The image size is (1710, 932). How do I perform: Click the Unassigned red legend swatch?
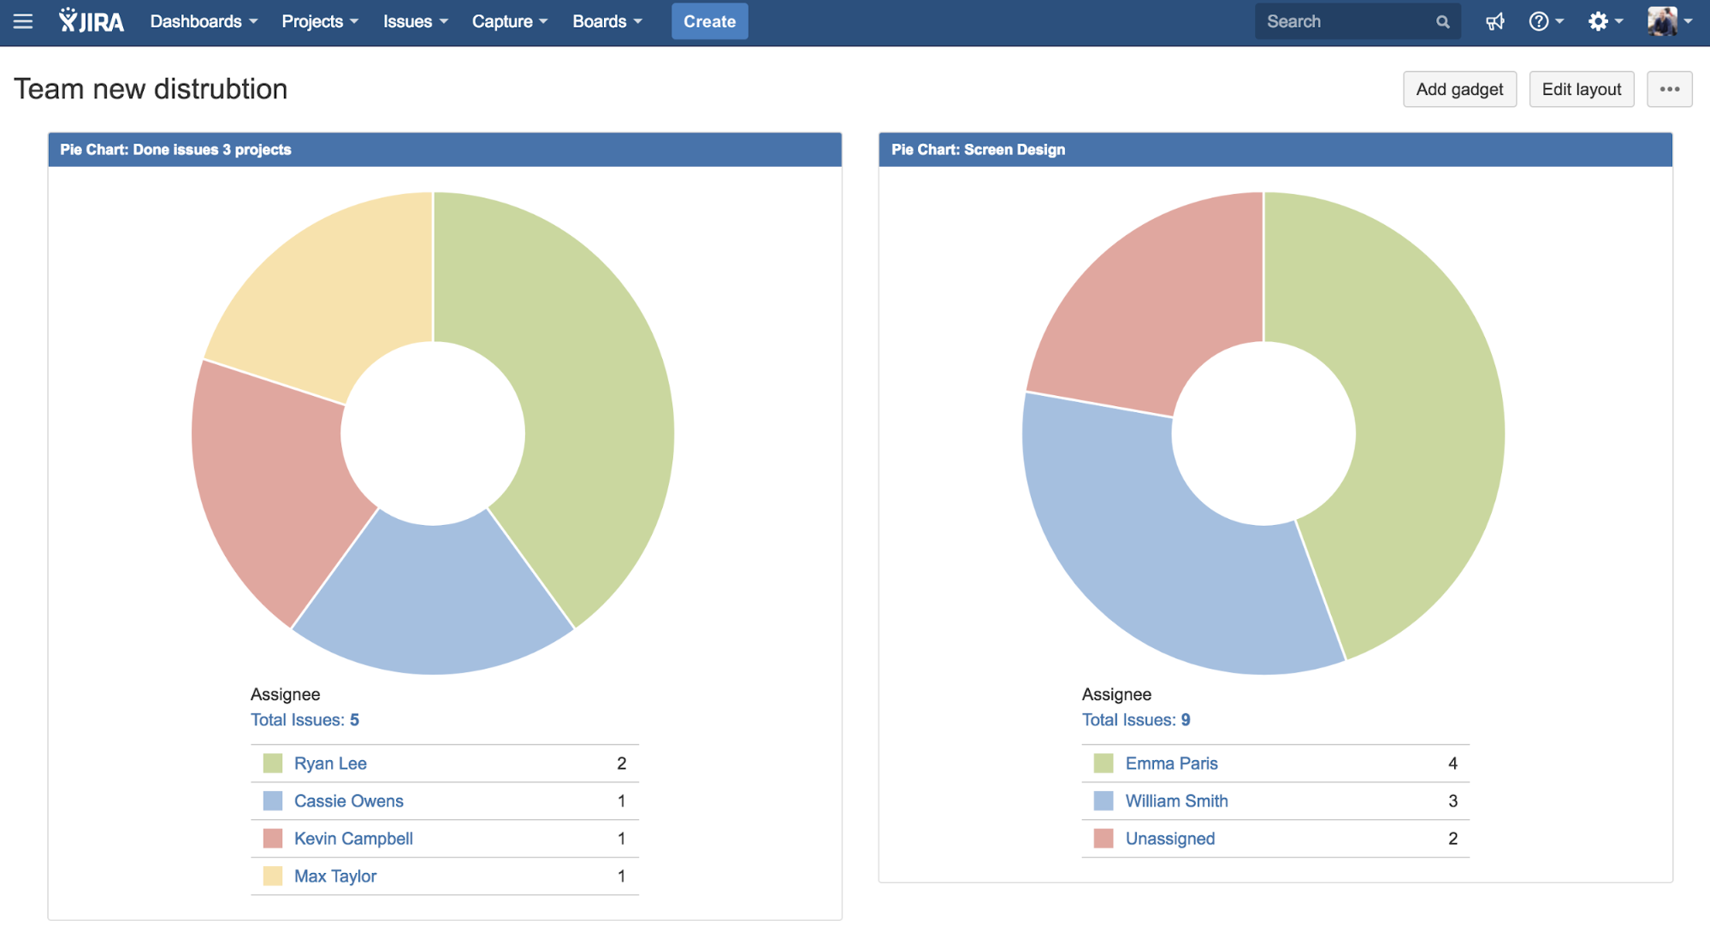(x=1104, y=839)
